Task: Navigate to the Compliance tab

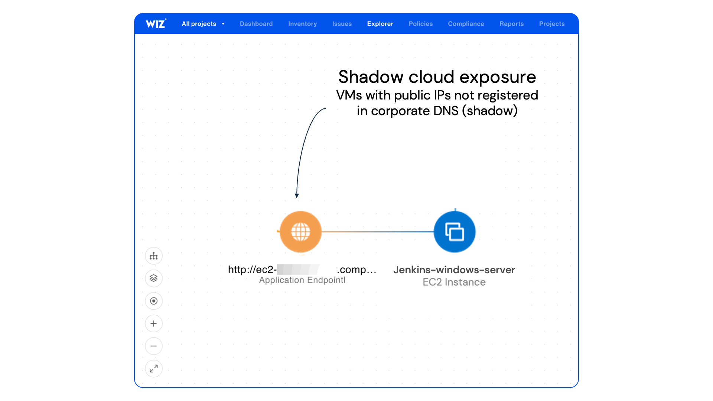Action: [466, 24]
